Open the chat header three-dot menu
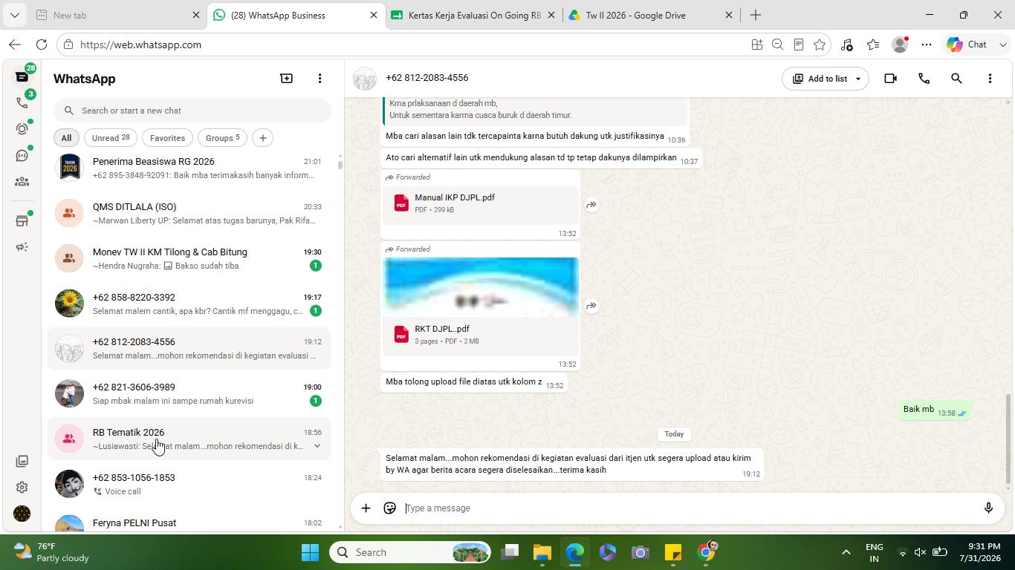 point(990,78)
